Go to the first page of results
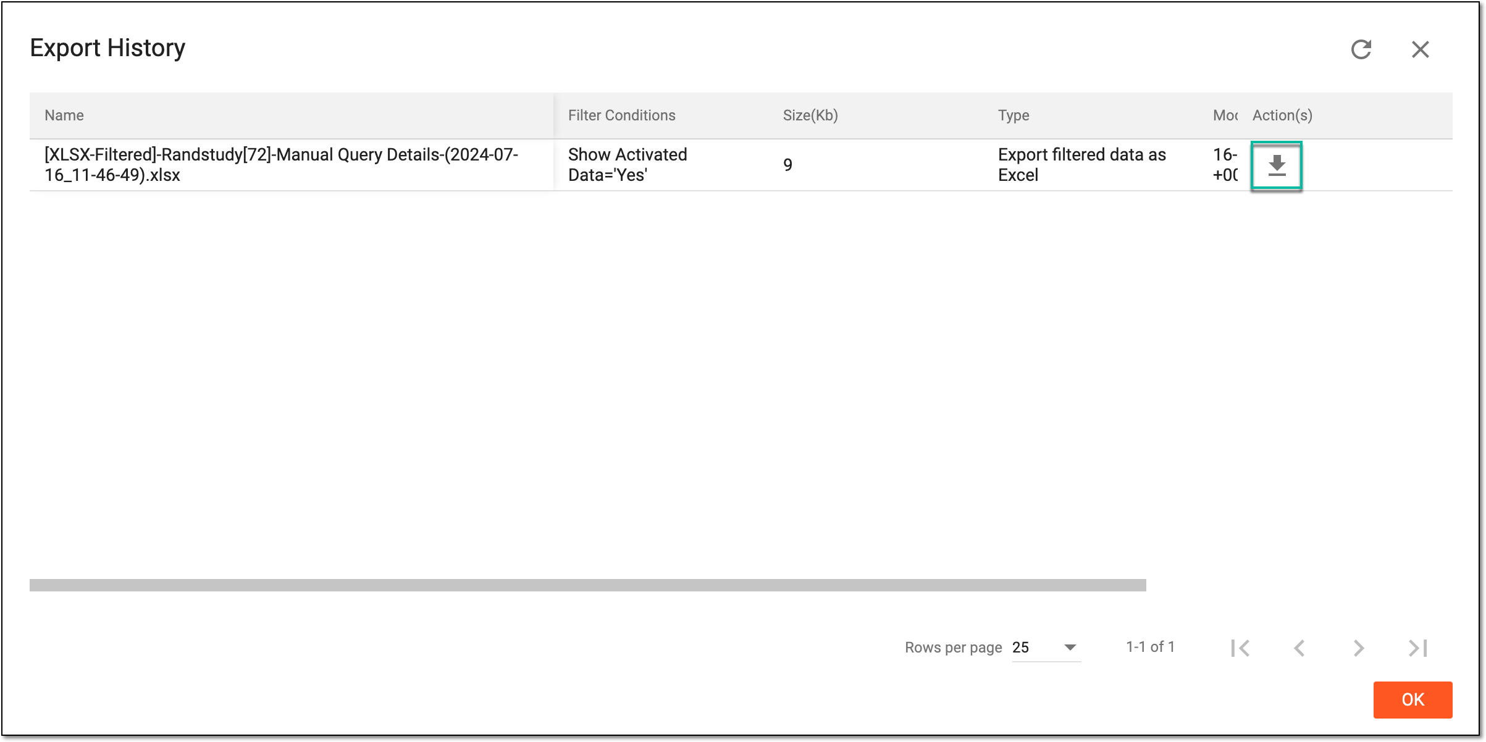 [1240, 648]
